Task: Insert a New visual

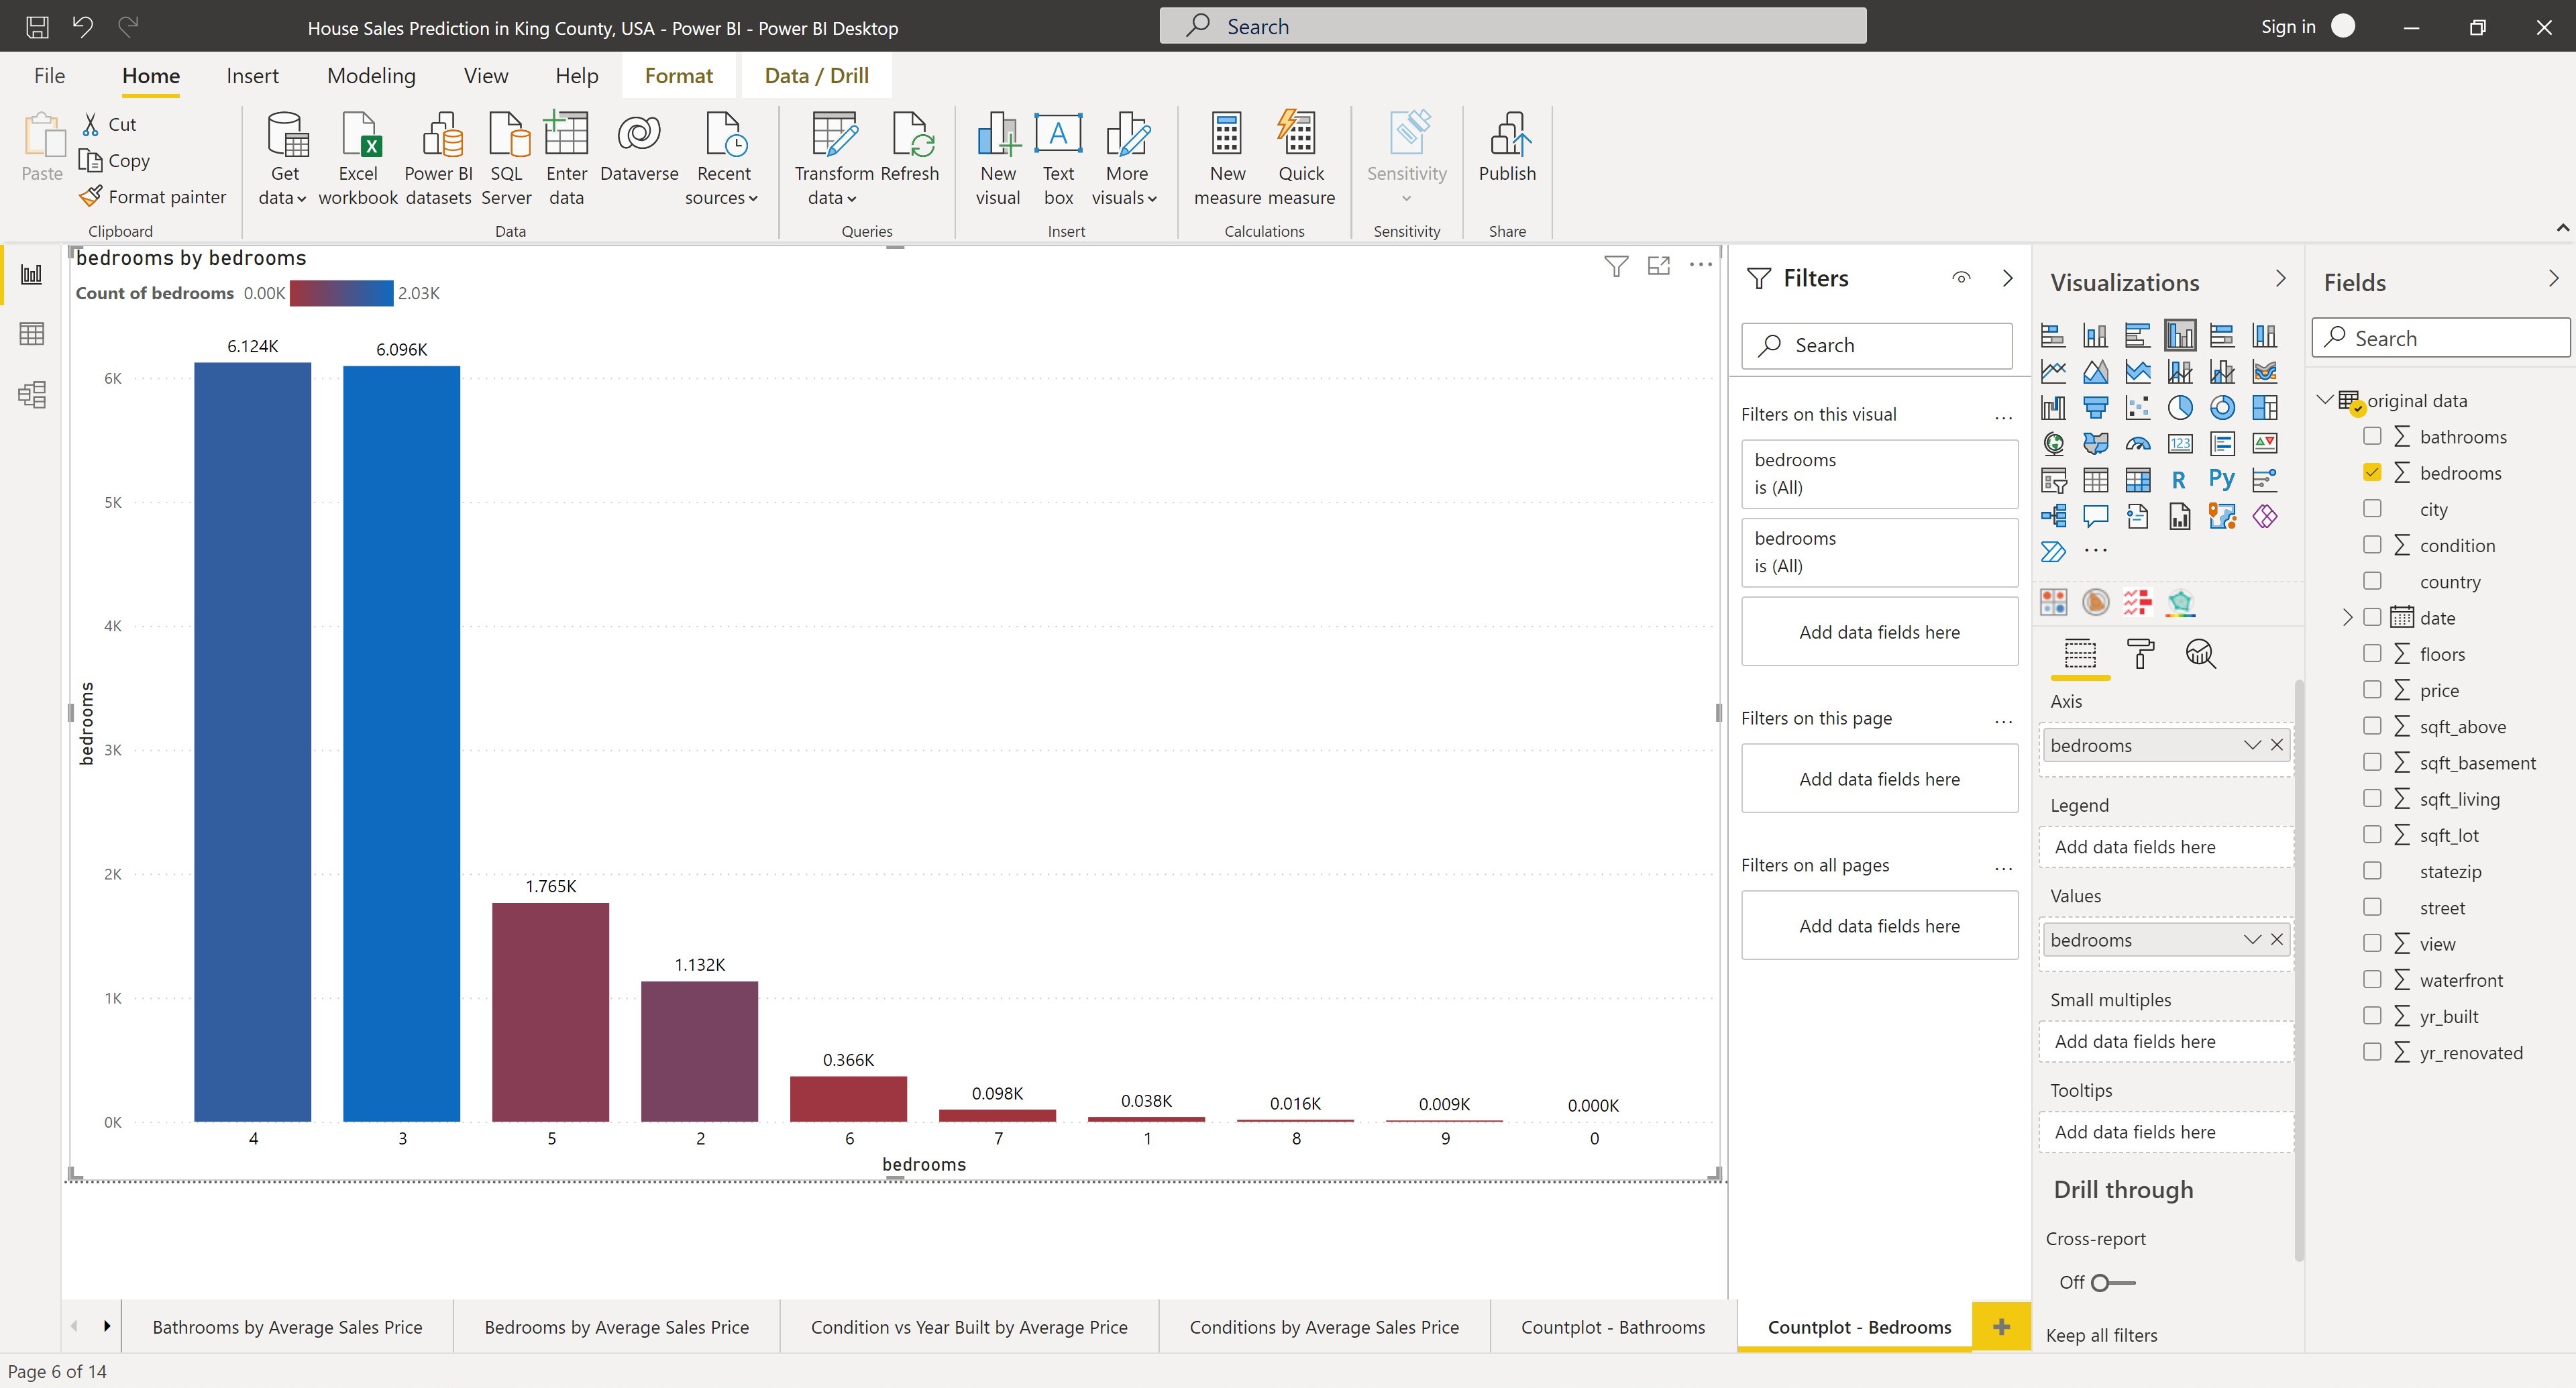Action: click(998, 159)
